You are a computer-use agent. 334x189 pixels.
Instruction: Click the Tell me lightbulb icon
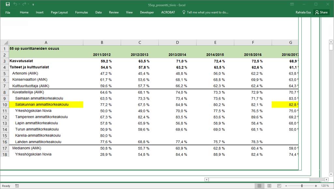coord(184,12)
